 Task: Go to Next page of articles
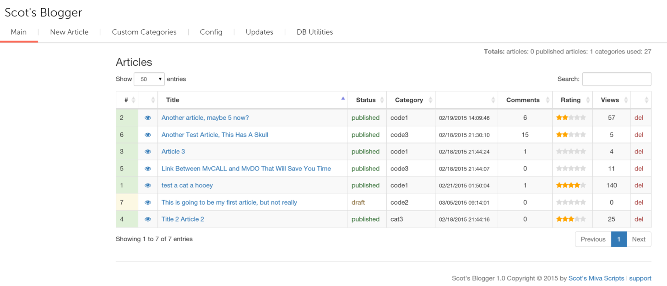point(638,239)
